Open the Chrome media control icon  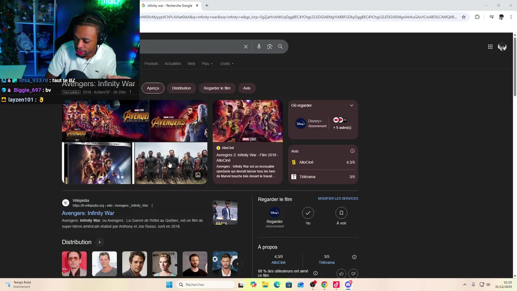click(492, 17)
